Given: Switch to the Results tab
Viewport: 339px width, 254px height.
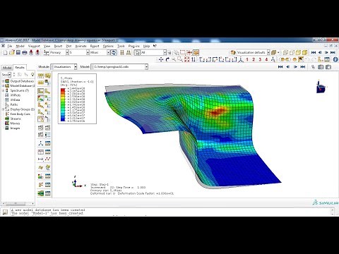Looking at the screenshot, I should point(20,67).
